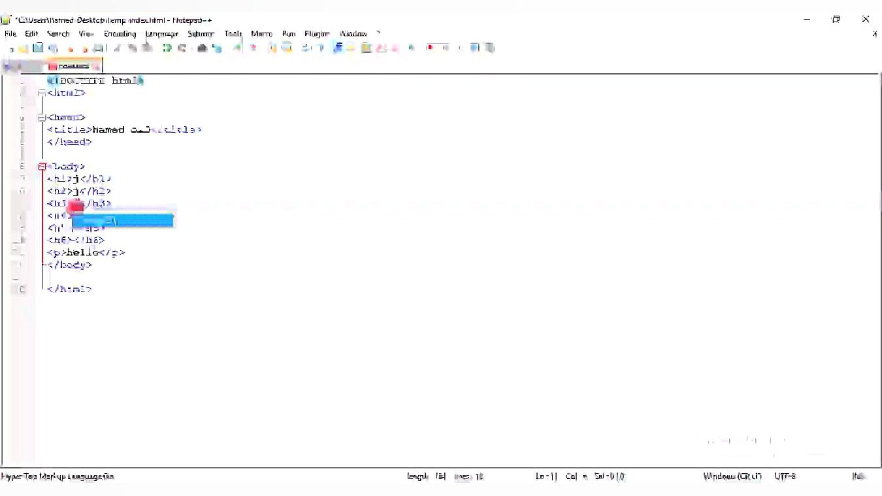Toggle synchronized horizontal scrolling
882x496 pixels.
tap(286, 48)
